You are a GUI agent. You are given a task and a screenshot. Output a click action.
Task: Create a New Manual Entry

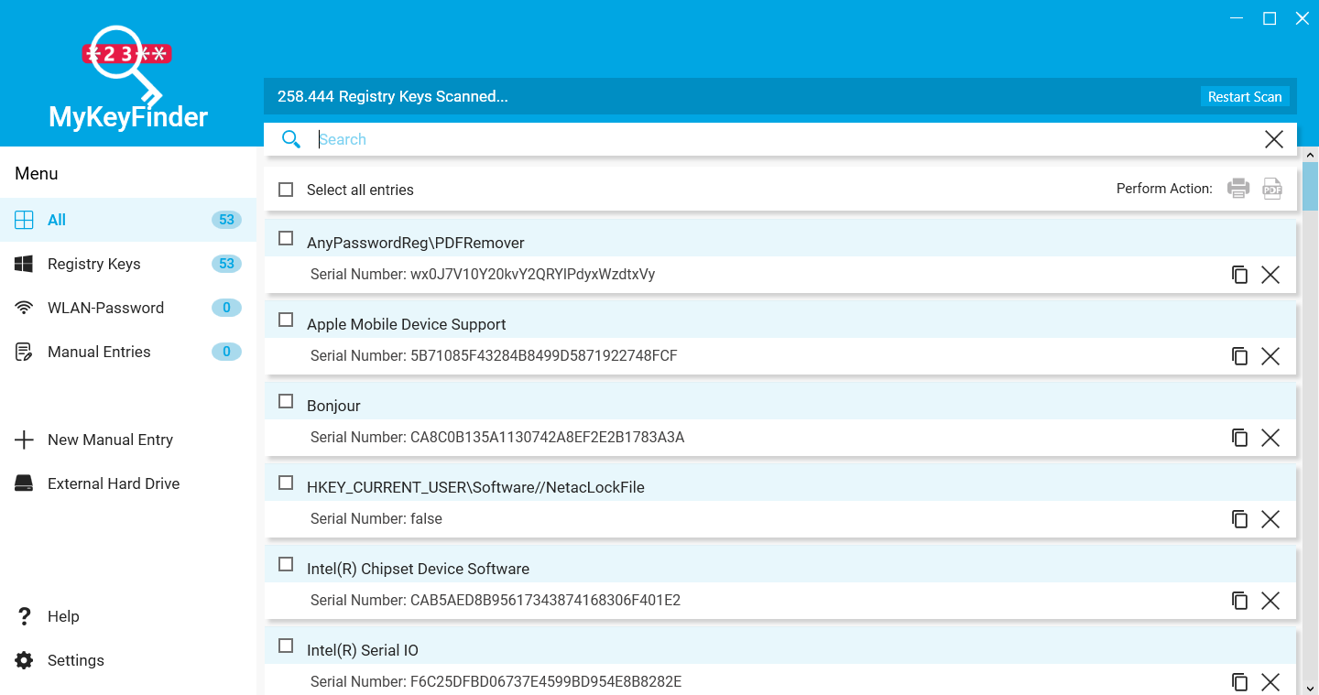128,440
